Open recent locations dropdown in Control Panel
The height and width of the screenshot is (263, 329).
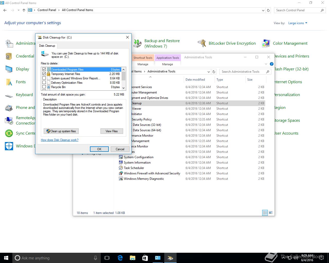tap(19, 10)
